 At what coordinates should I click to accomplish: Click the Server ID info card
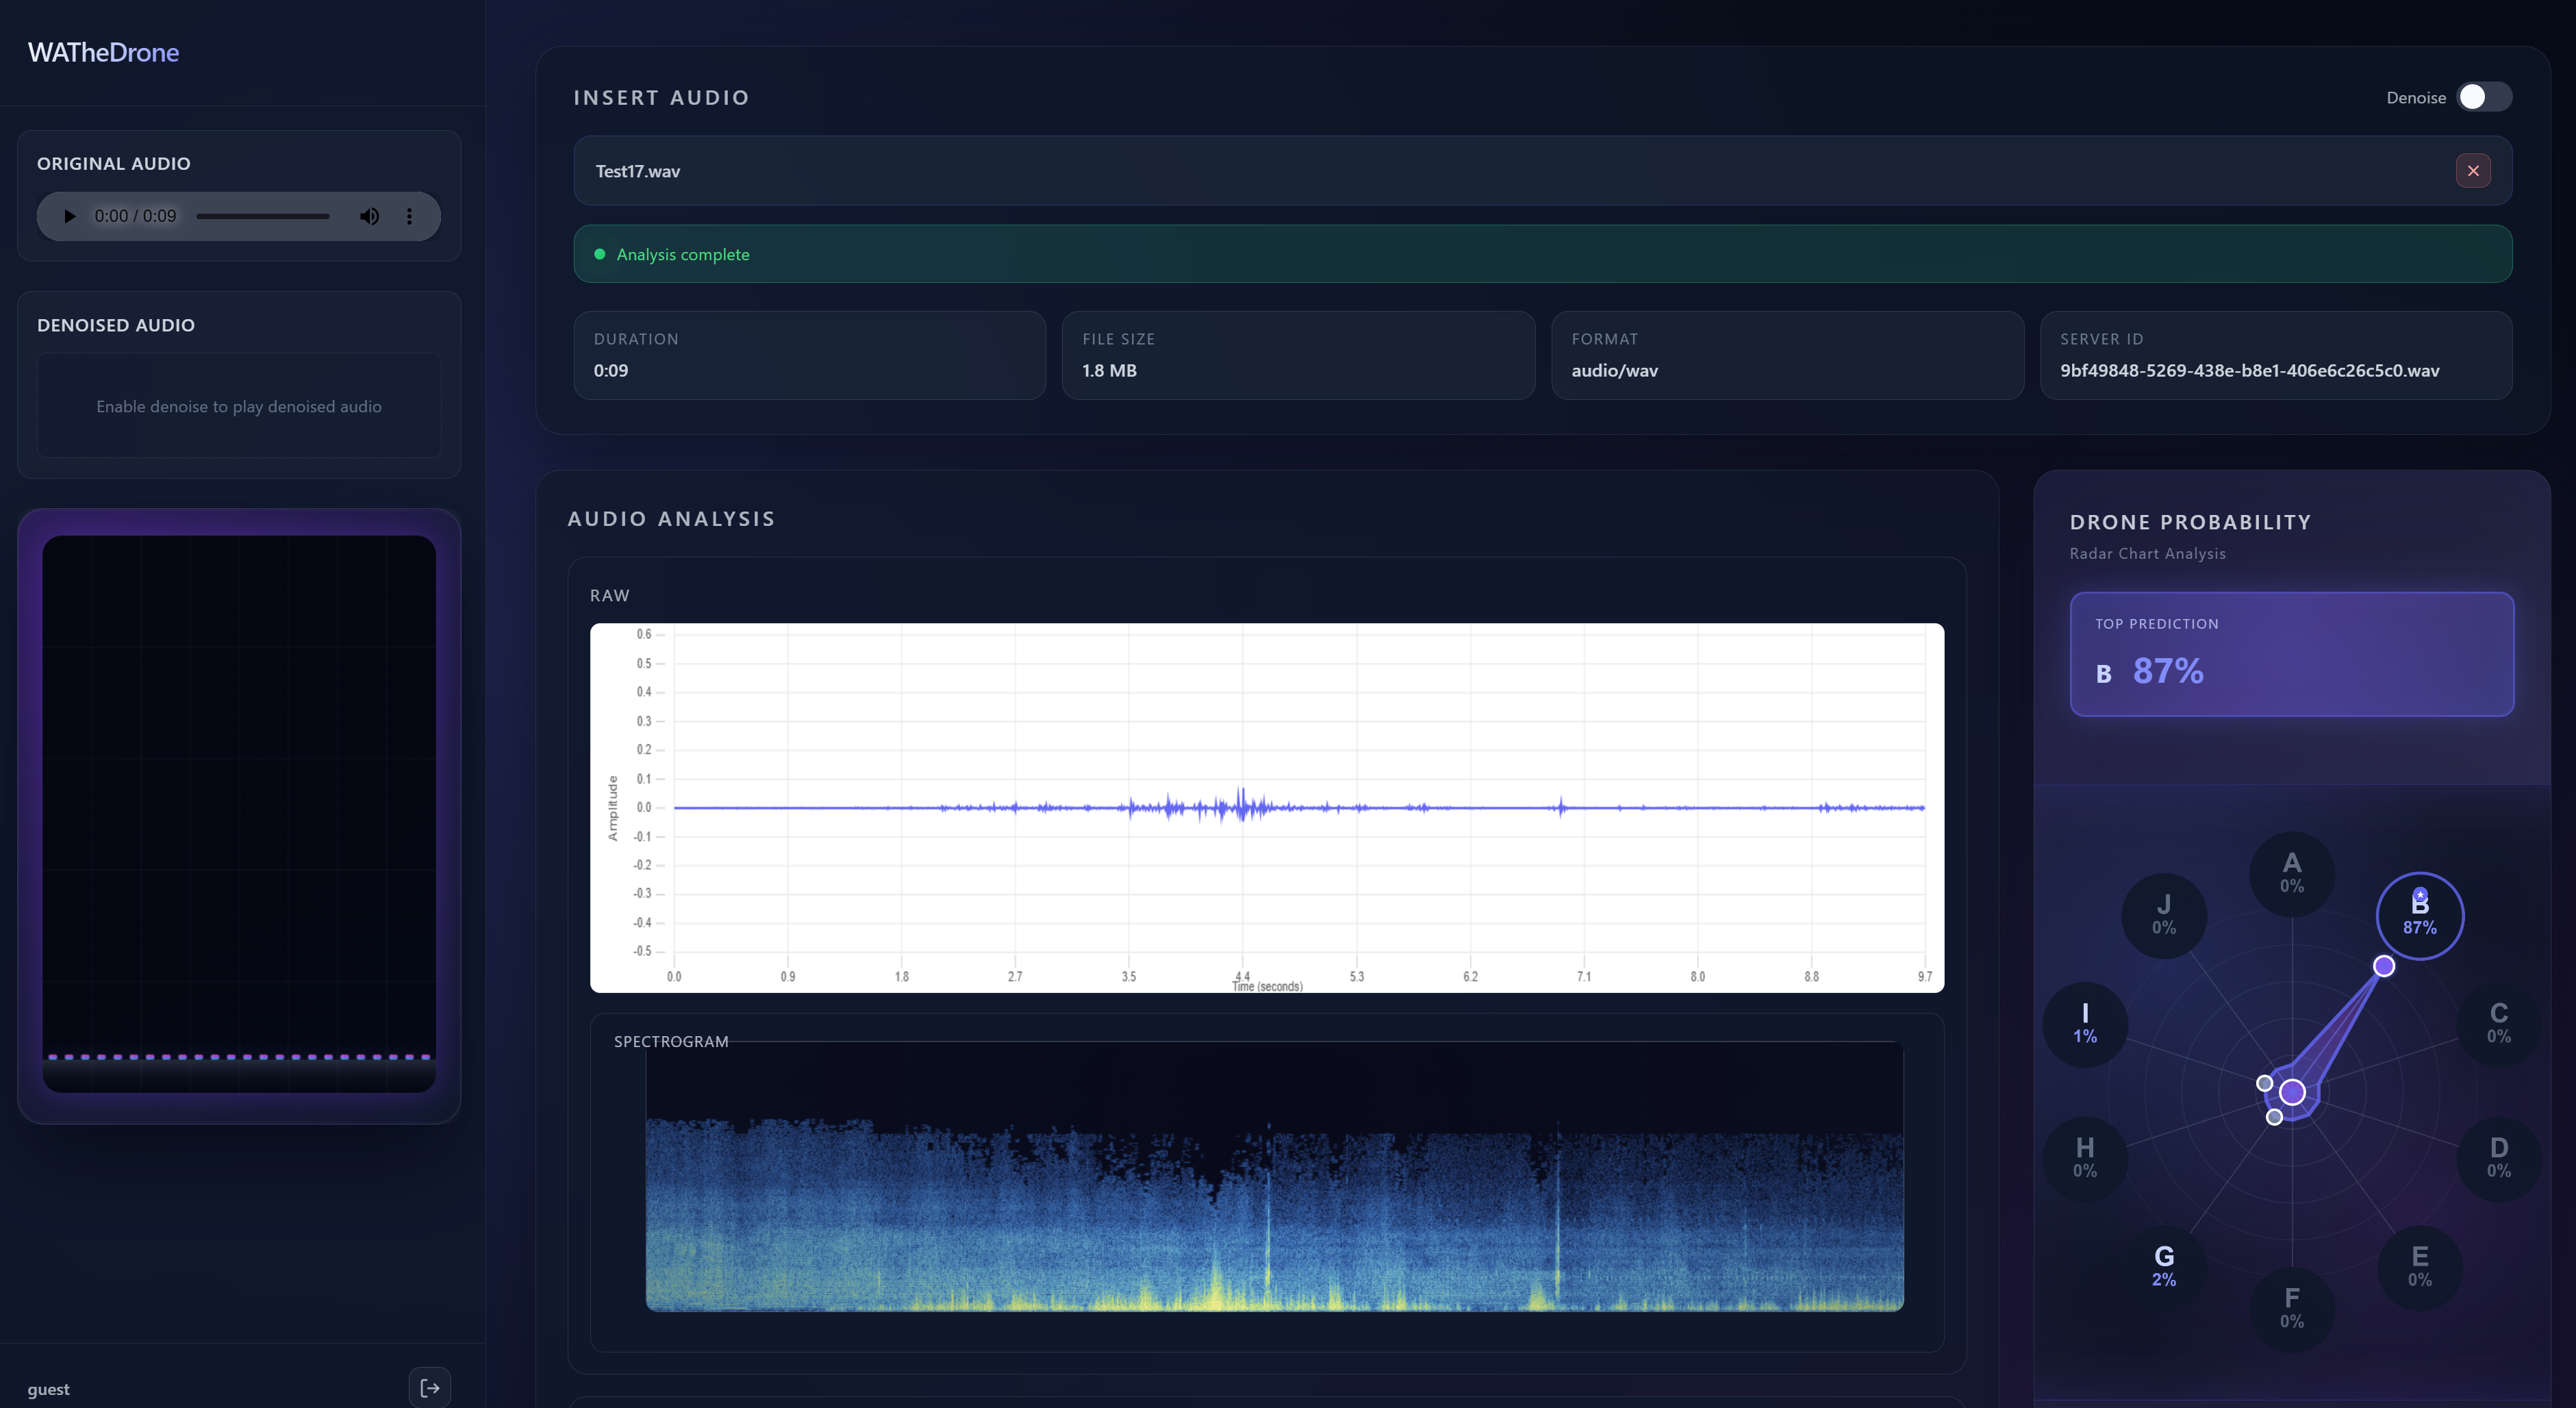[2275, 355]
